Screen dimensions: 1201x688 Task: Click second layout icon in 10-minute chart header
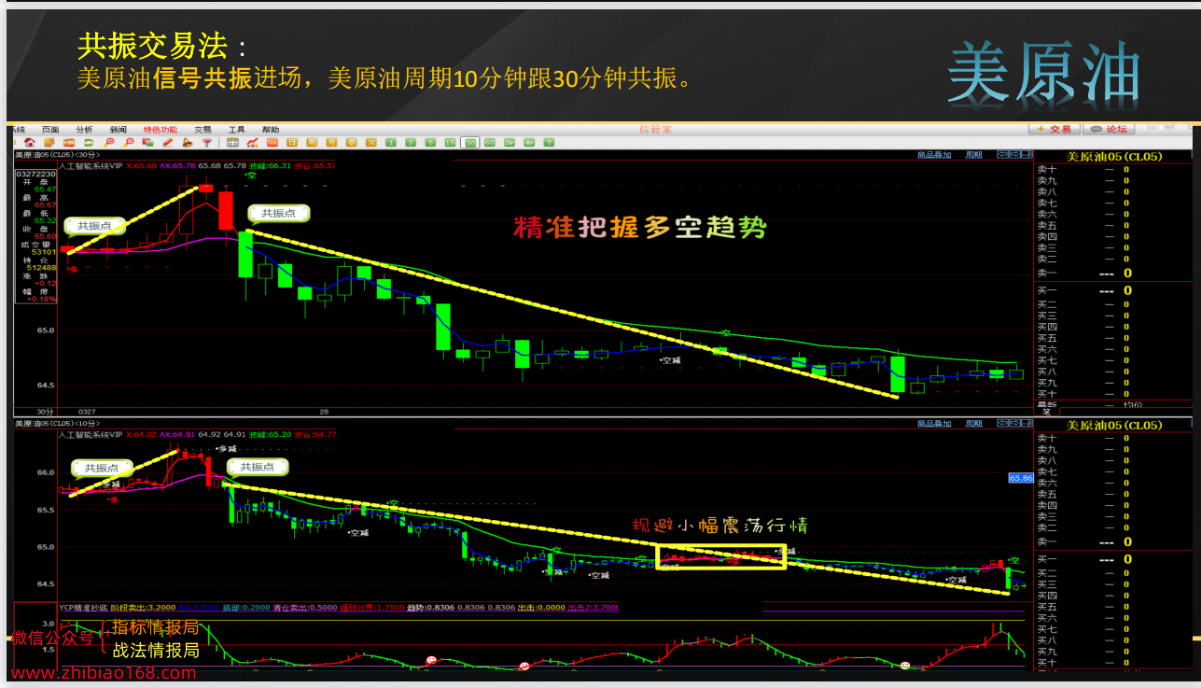coord(1014,424)
